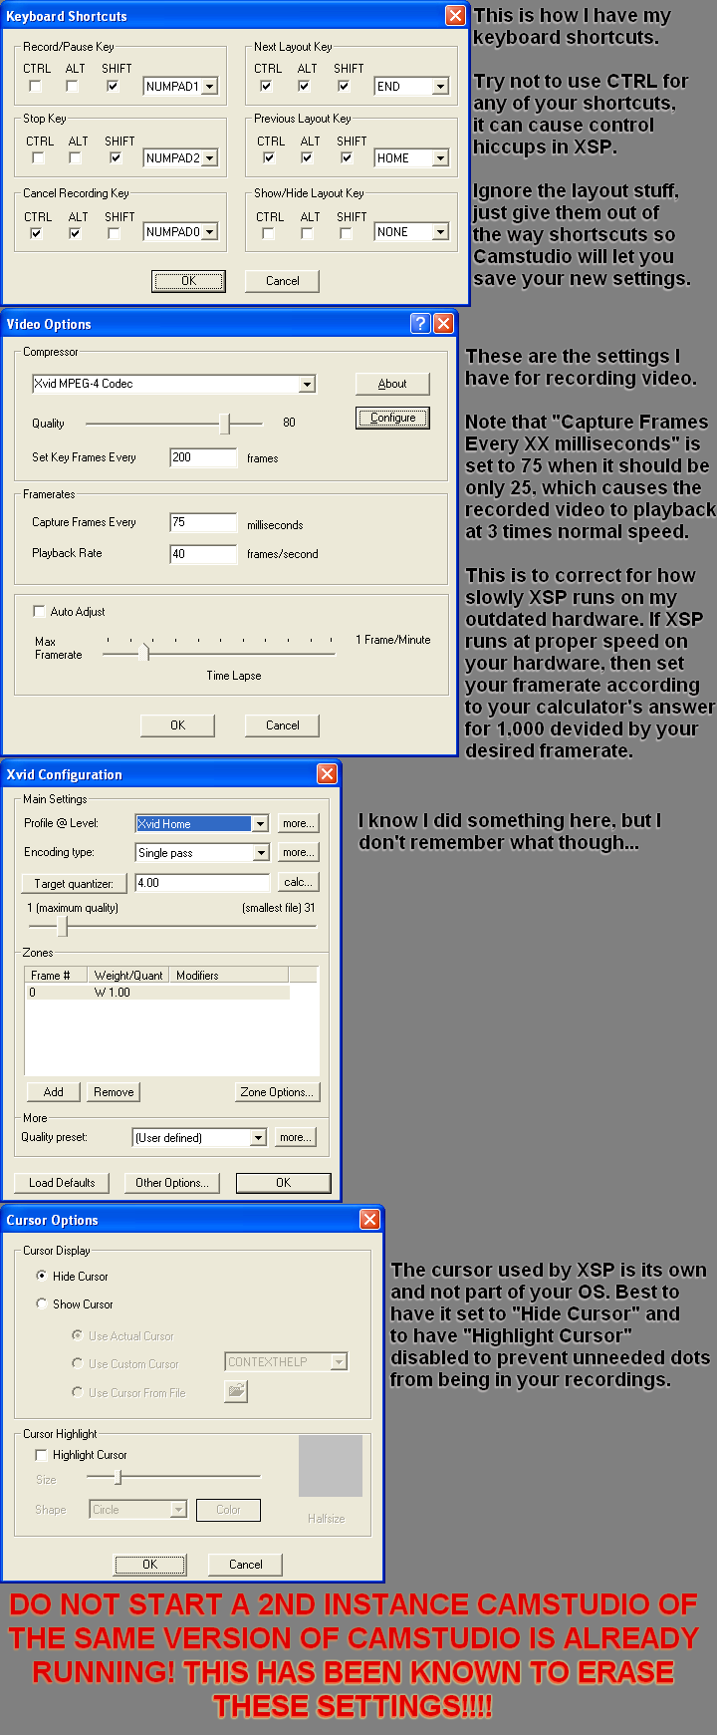Click the About button in Video Options
The width and height of the screenshot is (717, 1735).
tap(392, 384)
